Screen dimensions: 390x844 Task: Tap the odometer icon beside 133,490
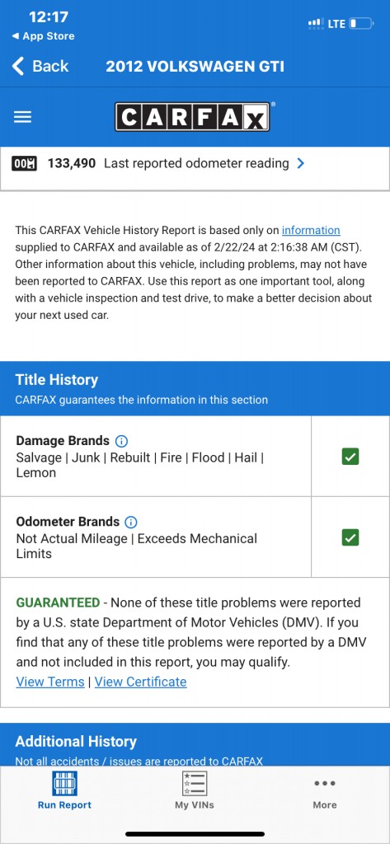tap(24, 164)
